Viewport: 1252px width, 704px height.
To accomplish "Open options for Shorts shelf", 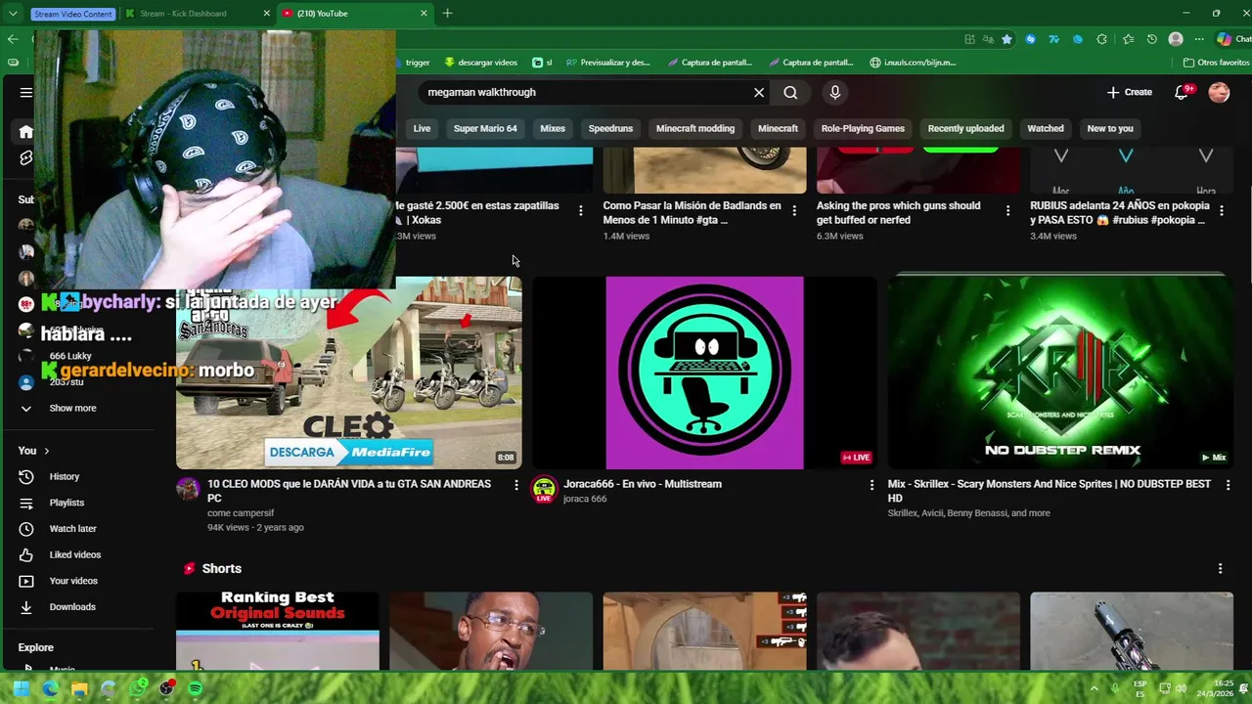I will click(1220, 568).
